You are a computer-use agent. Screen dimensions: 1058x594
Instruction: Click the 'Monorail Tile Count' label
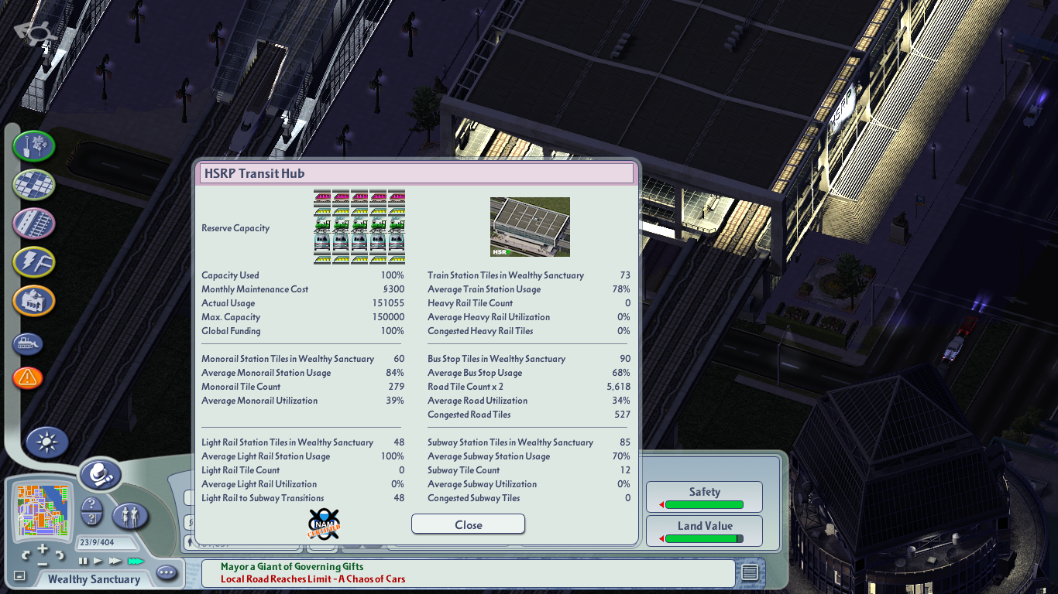pos(241,387)
